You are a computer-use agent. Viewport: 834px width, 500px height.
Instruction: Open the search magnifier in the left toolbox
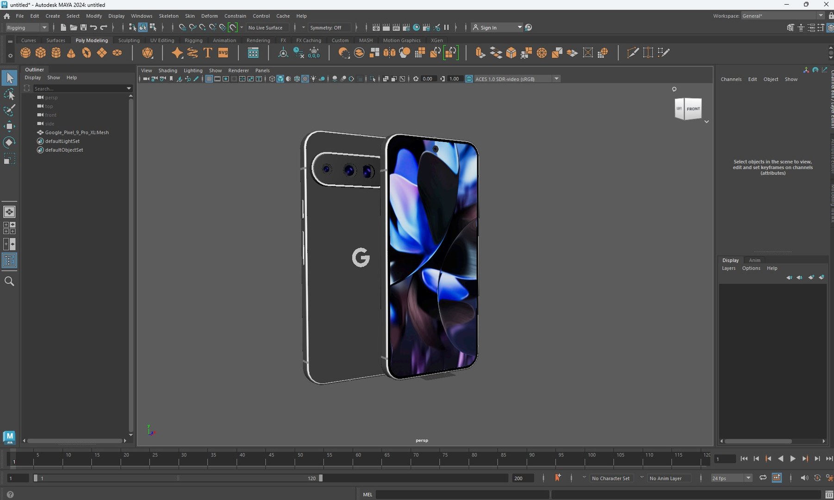tap(9, 281)
